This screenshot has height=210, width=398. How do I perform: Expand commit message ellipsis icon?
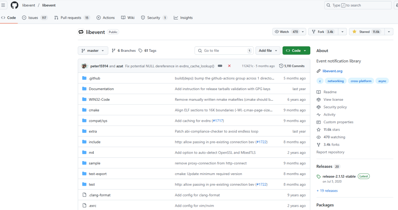click(220, 66)
